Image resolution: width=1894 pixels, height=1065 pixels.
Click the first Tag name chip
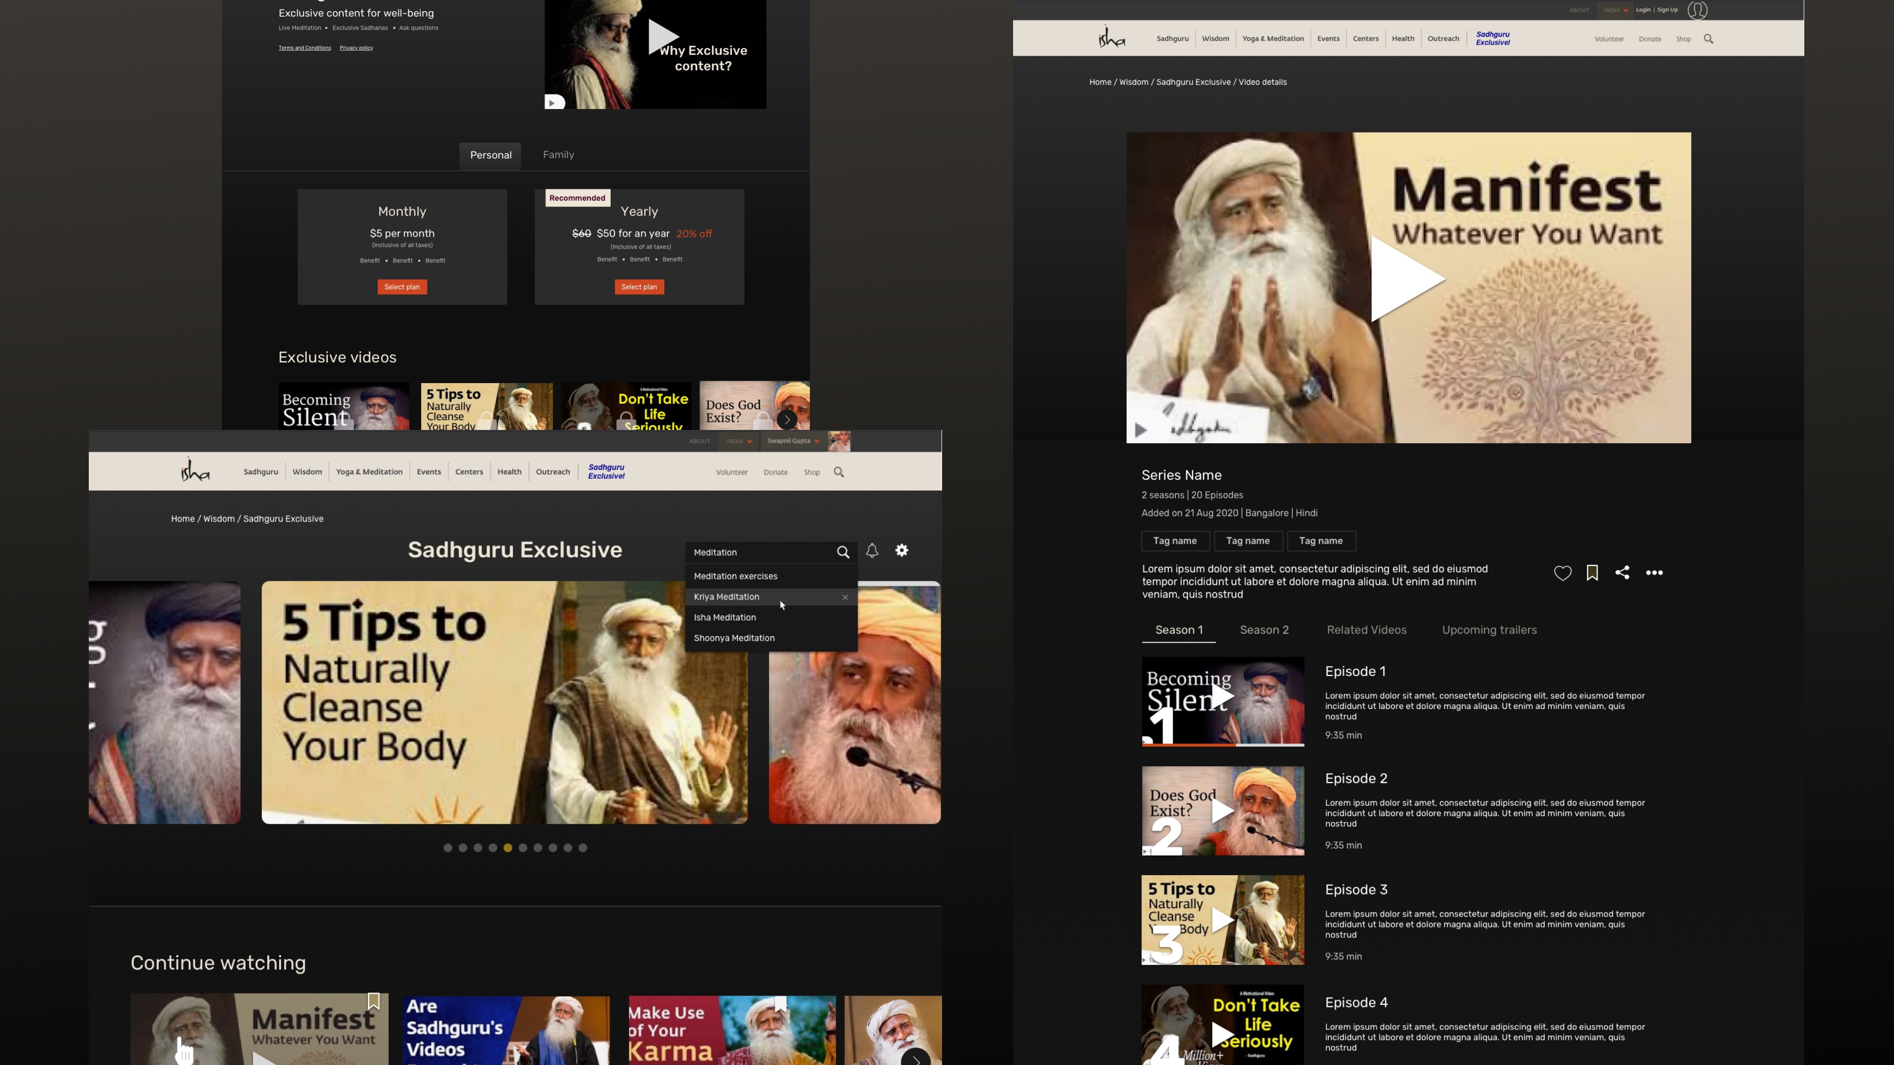coord(1175,541)
